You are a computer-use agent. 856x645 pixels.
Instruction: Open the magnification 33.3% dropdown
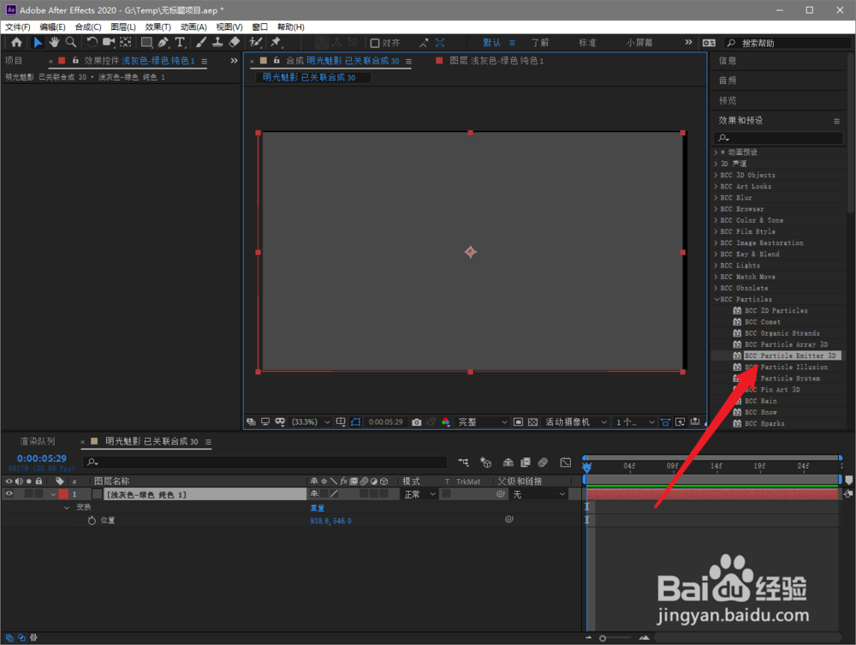point(311,422)
